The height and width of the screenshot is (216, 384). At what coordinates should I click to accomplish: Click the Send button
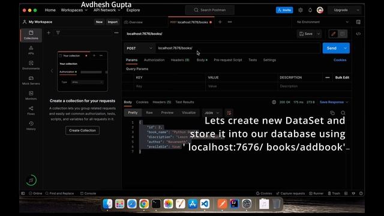(x=332, y=48)
